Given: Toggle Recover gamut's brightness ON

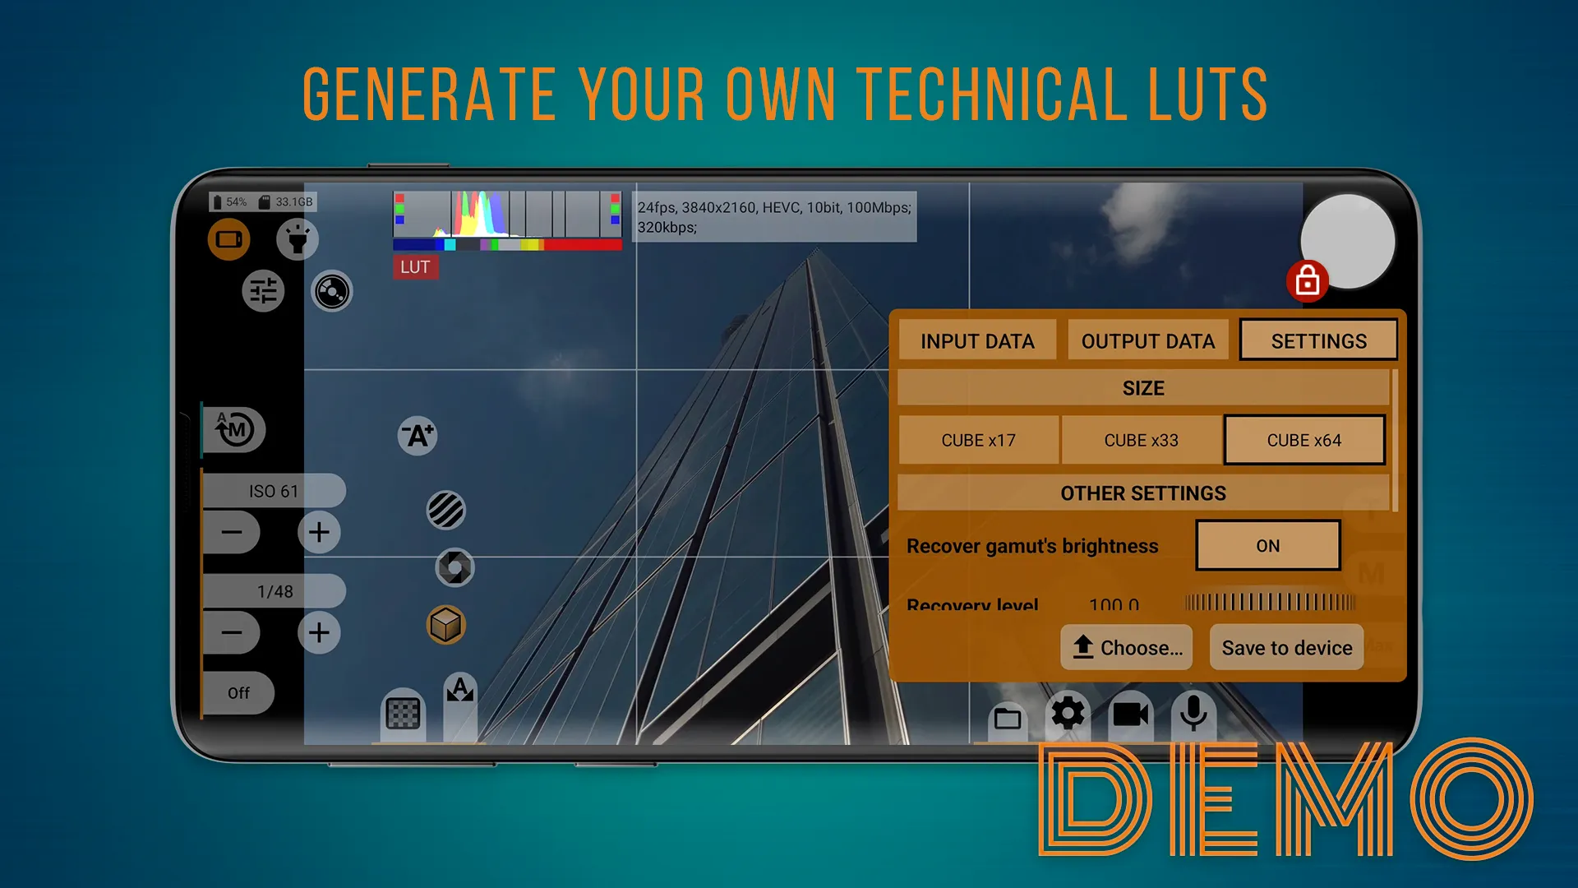Looking at the screenshot, I should tap(1266, 545).
